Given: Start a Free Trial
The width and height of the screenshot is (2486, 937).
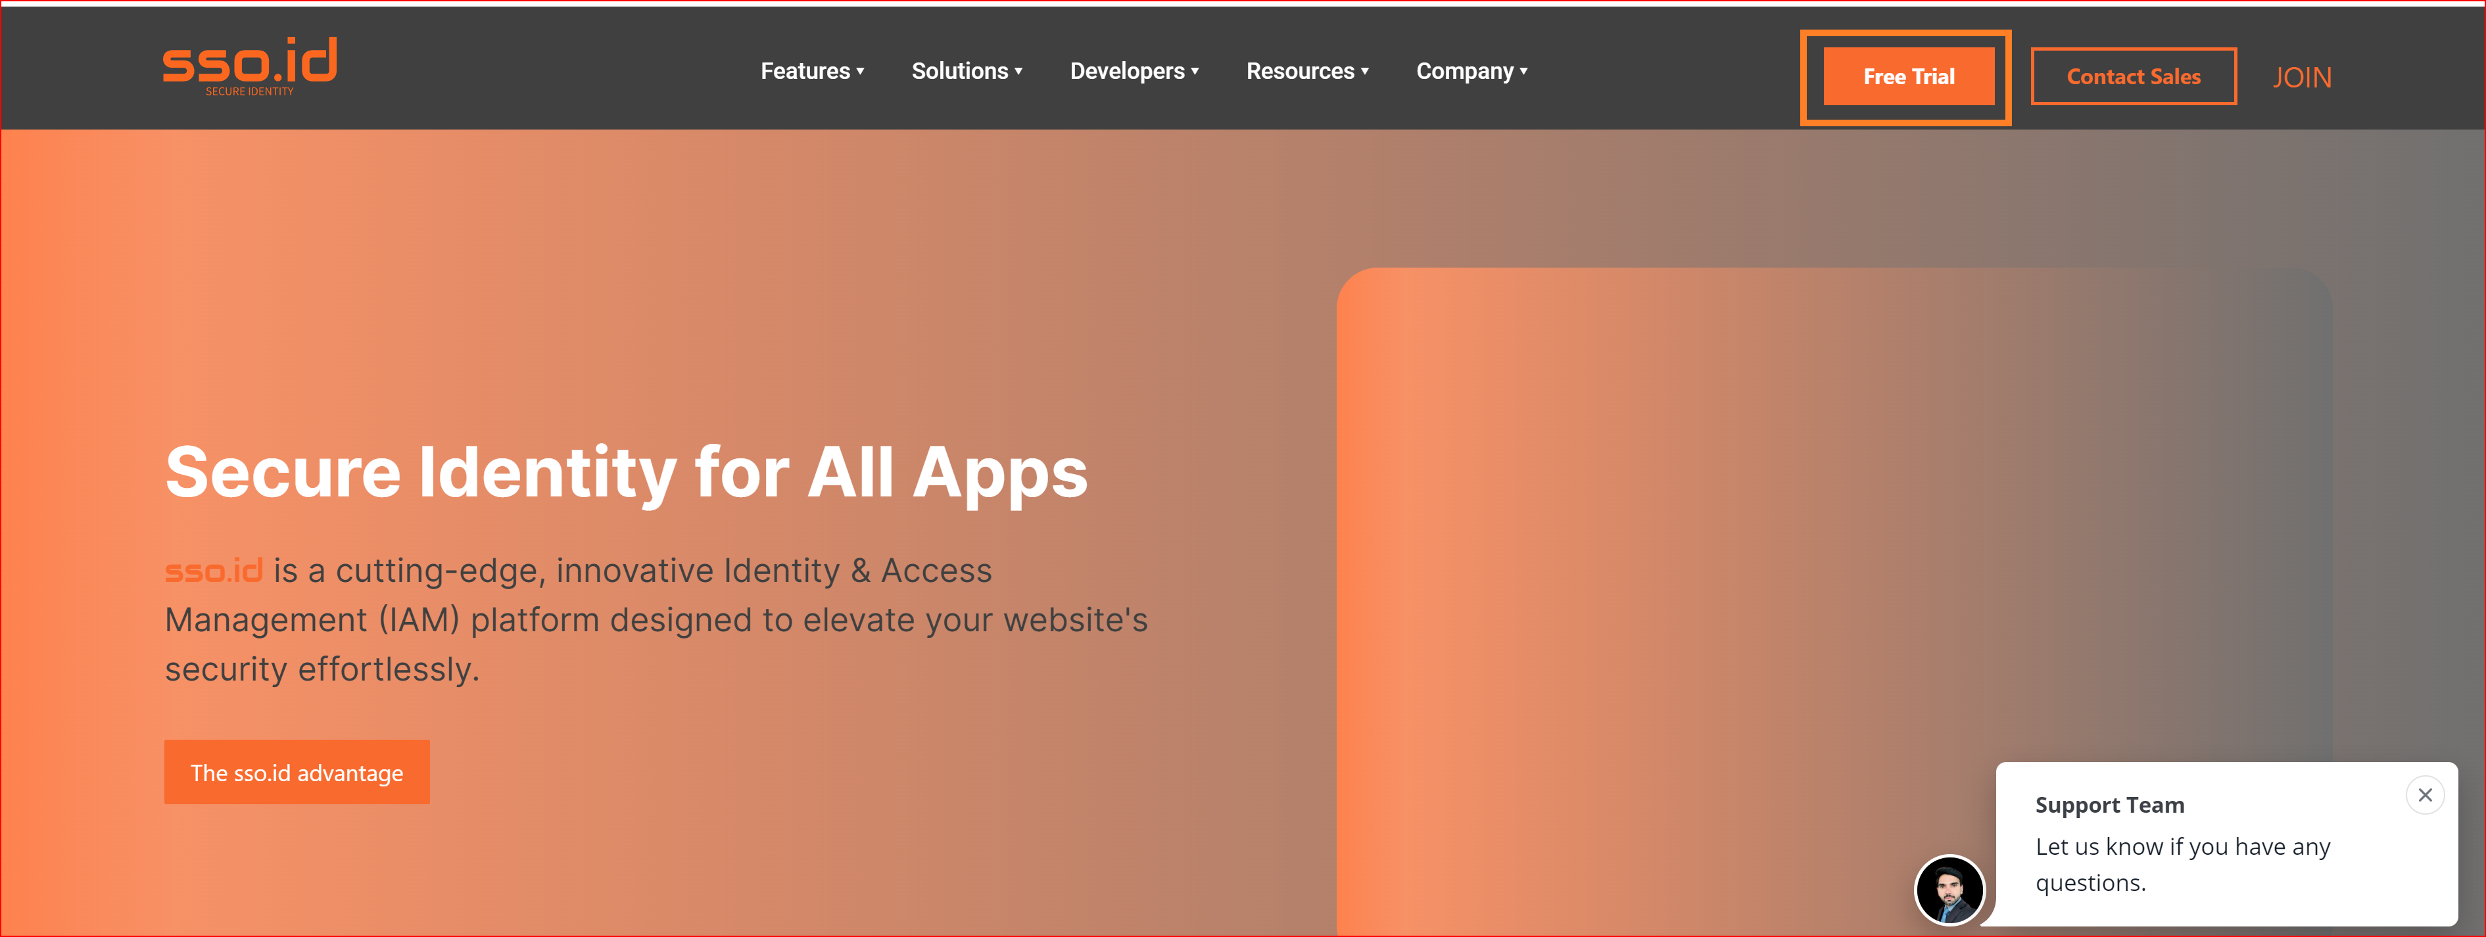Looking at the screenshot, I should [1908, 76].
